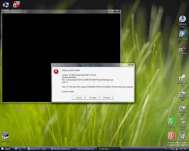The width and height of the screenshot is (189, 151).
Task: Open the Computer desktop icon
Action: coord(6,6)
